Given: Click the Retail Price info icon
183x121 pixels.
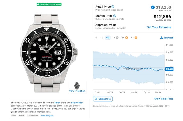Looking at the screenshot, I should (113, 7).
